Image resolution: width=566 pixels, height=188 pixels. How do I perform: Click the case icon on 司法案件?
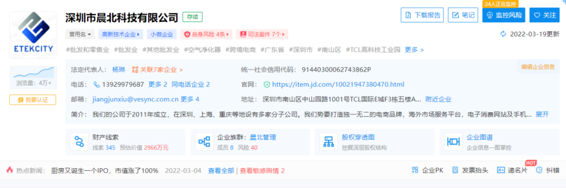pyautogui.click(x=243, y=34)
